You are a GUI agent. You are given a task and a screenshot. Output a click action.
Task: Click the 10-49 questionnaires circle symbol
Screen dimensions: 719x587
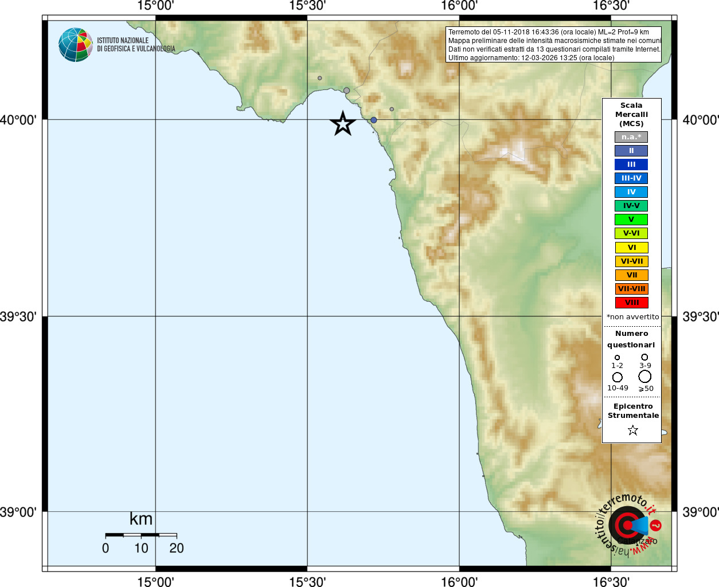click(618, 377)
